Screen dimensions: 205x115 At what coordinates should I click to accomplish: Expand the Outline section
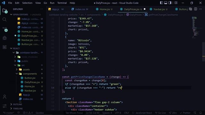16,104
